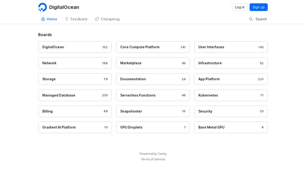Open the GPU Droplets board
The width and height of the screenshot is (306, 172).
(x=153, y=127)
